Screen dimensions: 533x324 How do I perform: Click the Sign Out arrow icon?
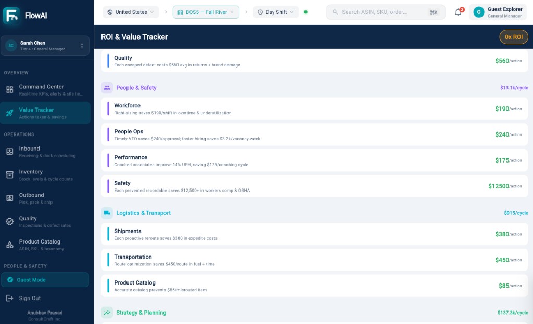tap(10, 298)
